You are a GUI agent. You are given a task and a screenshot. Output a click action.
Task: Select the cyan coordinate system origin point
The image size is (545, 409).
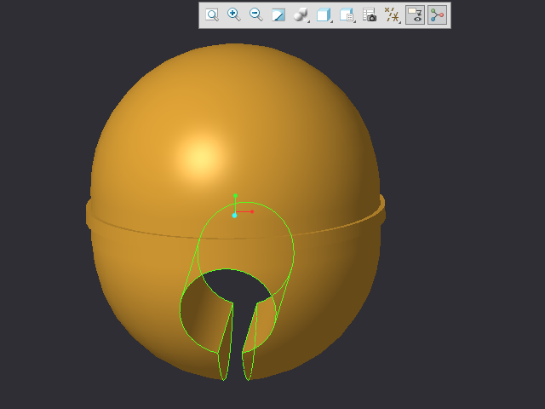click(235, 216)
